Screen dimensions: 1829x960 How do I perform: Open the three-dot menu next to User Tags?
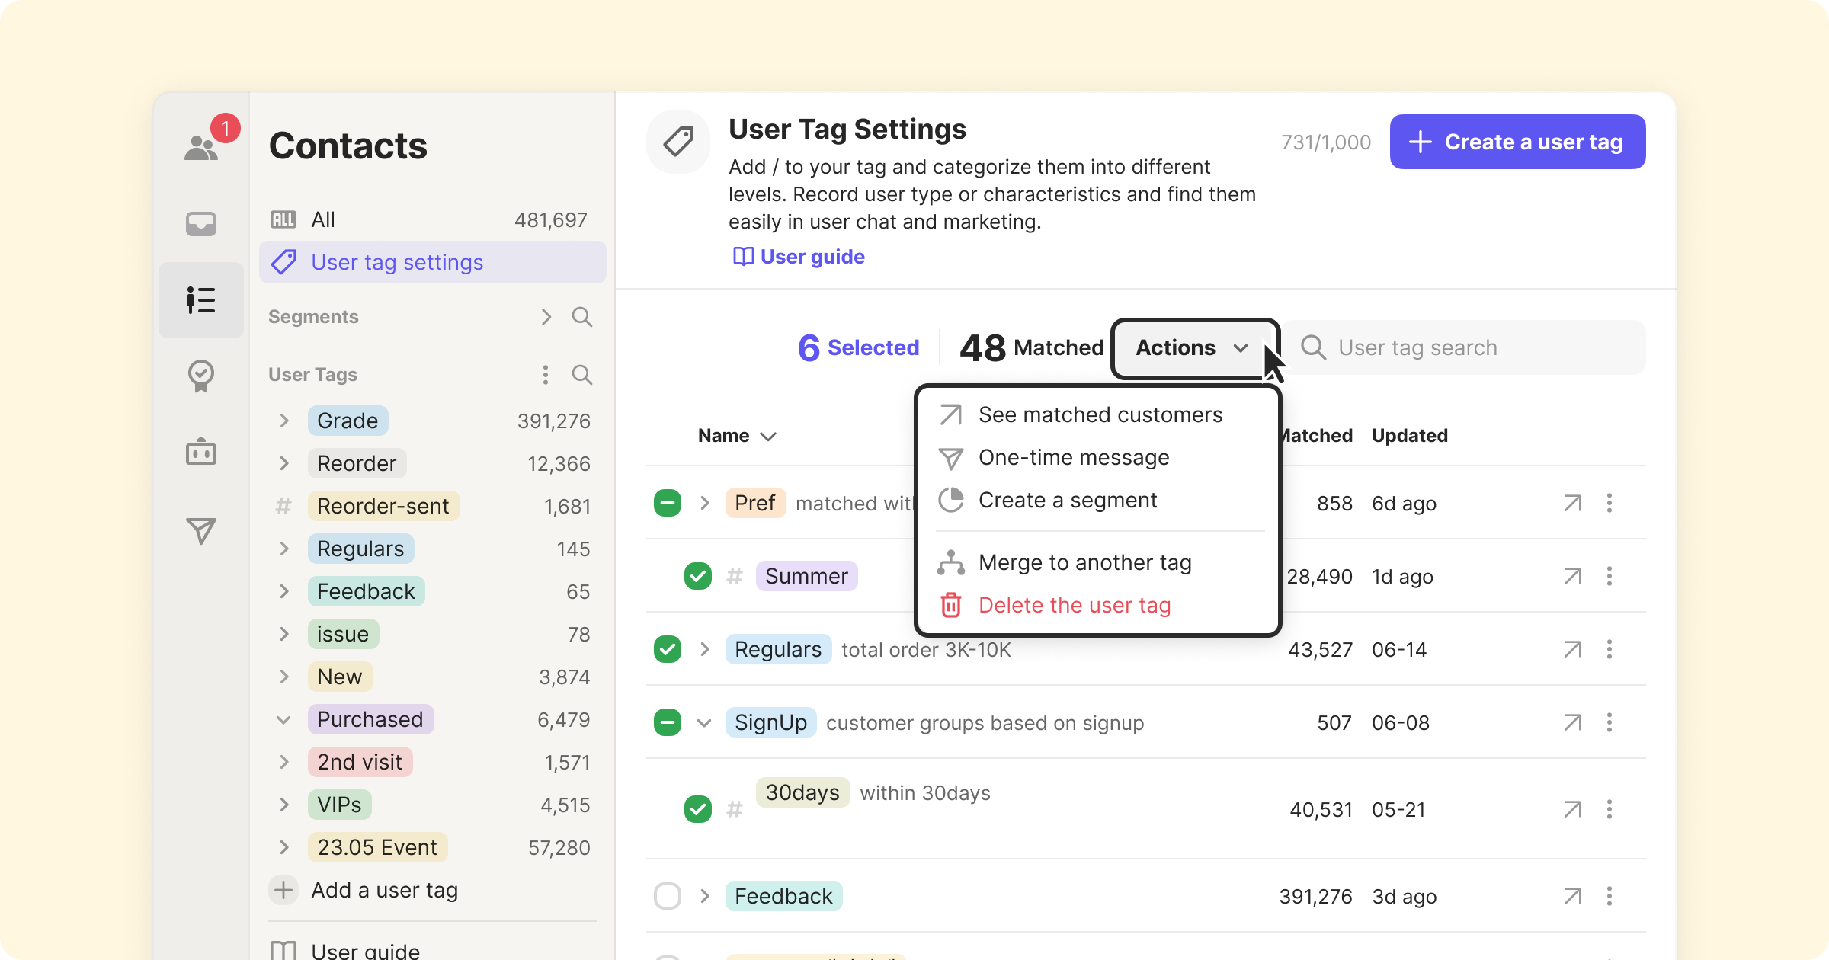click(545, 375)
